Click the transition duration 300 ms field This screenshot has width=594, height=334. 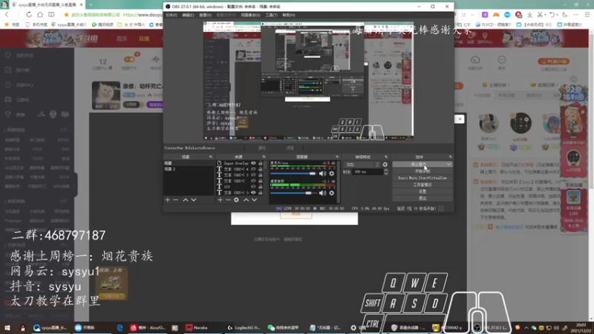point(368,172)
